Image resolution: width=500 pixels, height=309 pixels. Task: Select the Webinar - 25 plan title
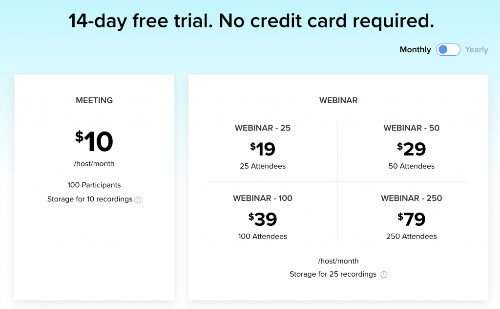pyautogui.click(x=262, y=128)
